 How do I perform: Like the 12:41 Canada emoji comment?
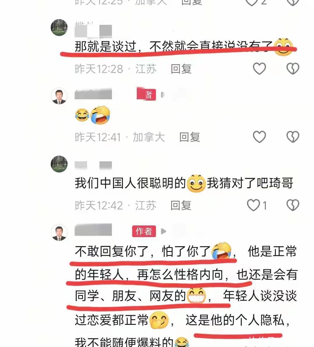point(259,137)
